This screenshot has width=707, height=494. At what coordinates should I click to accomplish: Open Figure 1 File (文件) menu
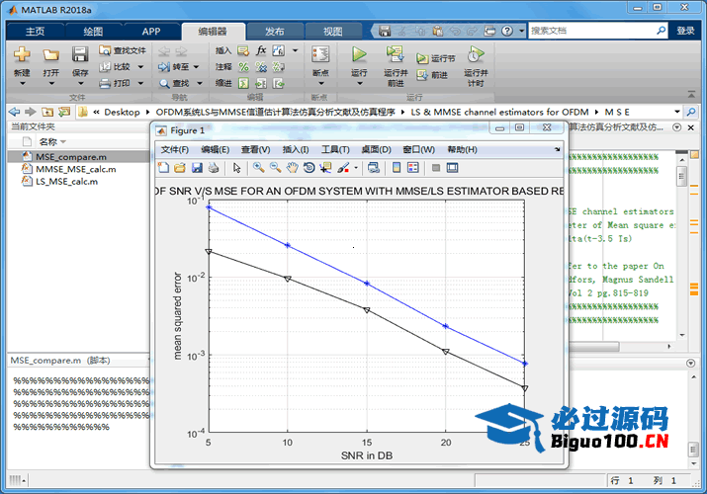coord(174,149)
